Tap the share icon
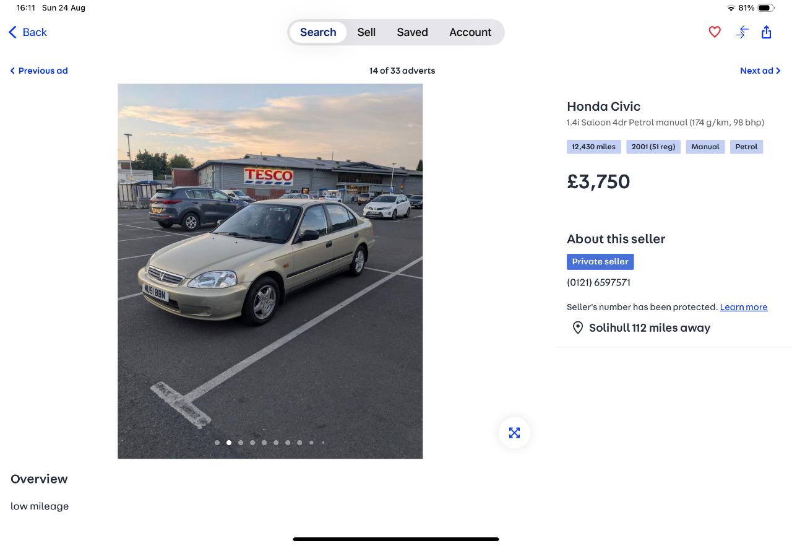The height and width of the screenshot is (546, 792). coord(767,32)
